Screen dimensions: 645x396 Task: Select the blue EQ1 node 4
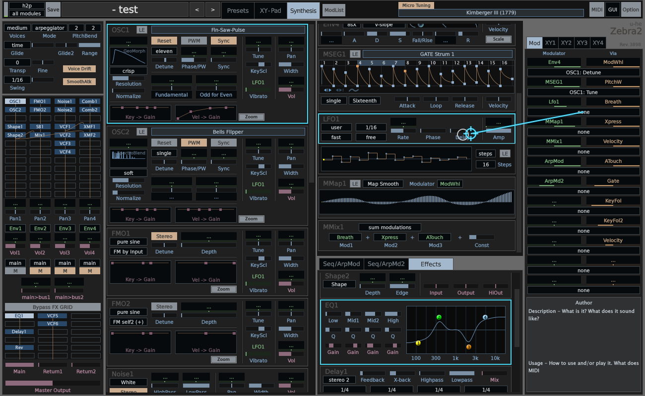click(x=485, y=317)
